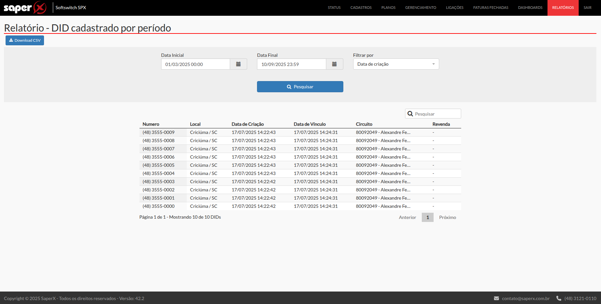Click Sair to log out
This screenshot has width=601, height=304.
tap(587, 8)
